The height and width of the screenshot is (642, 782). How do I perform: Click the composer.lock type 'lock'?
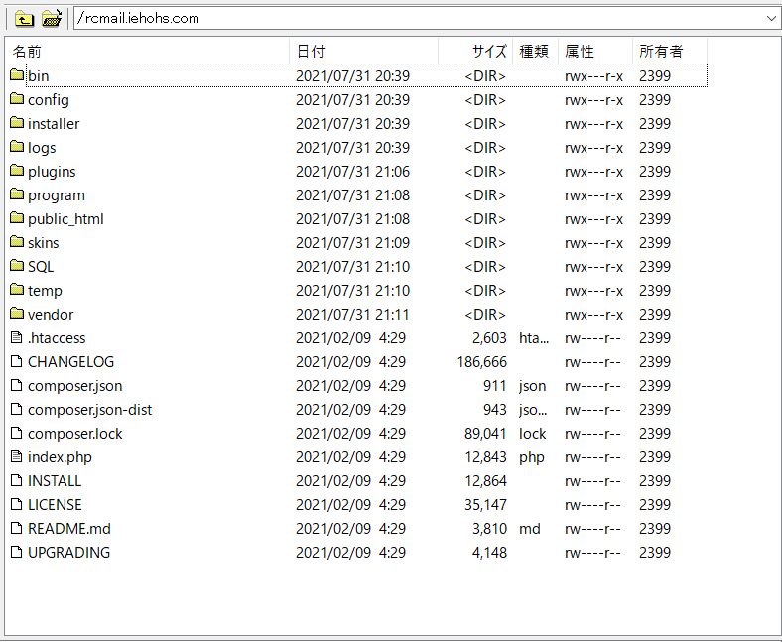533,433
